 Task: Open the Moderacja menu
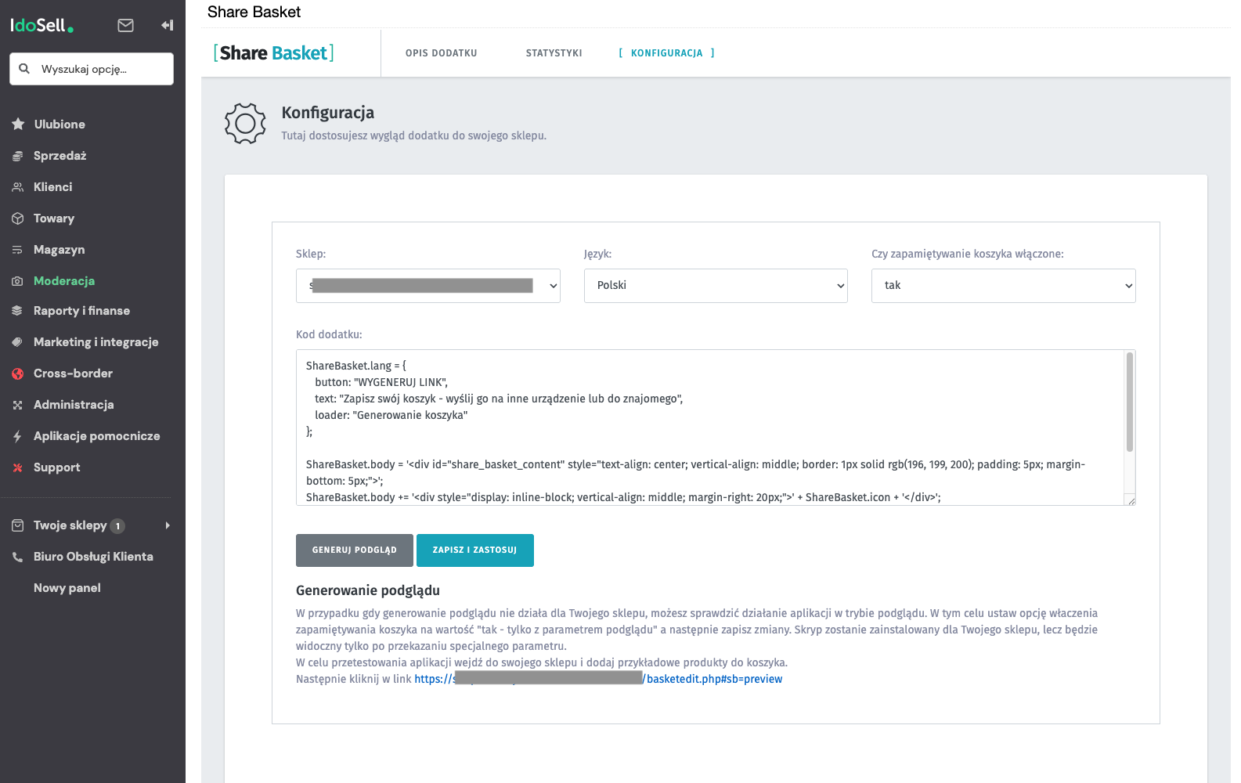(63, 281)
